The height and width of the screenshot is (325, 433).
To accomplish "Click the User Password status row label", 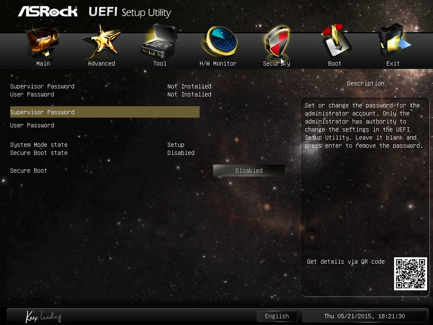I will click(32, 94).
